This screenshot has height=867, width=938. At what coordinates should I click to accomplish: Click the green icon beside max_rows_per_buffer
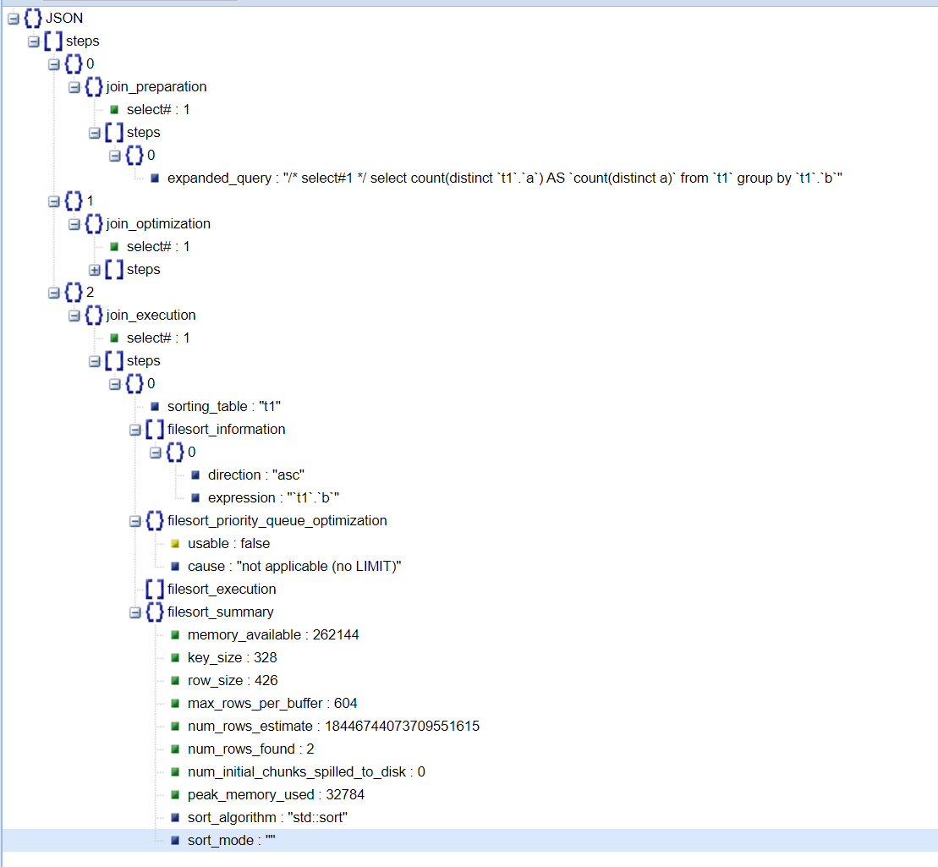coord(175,704)
